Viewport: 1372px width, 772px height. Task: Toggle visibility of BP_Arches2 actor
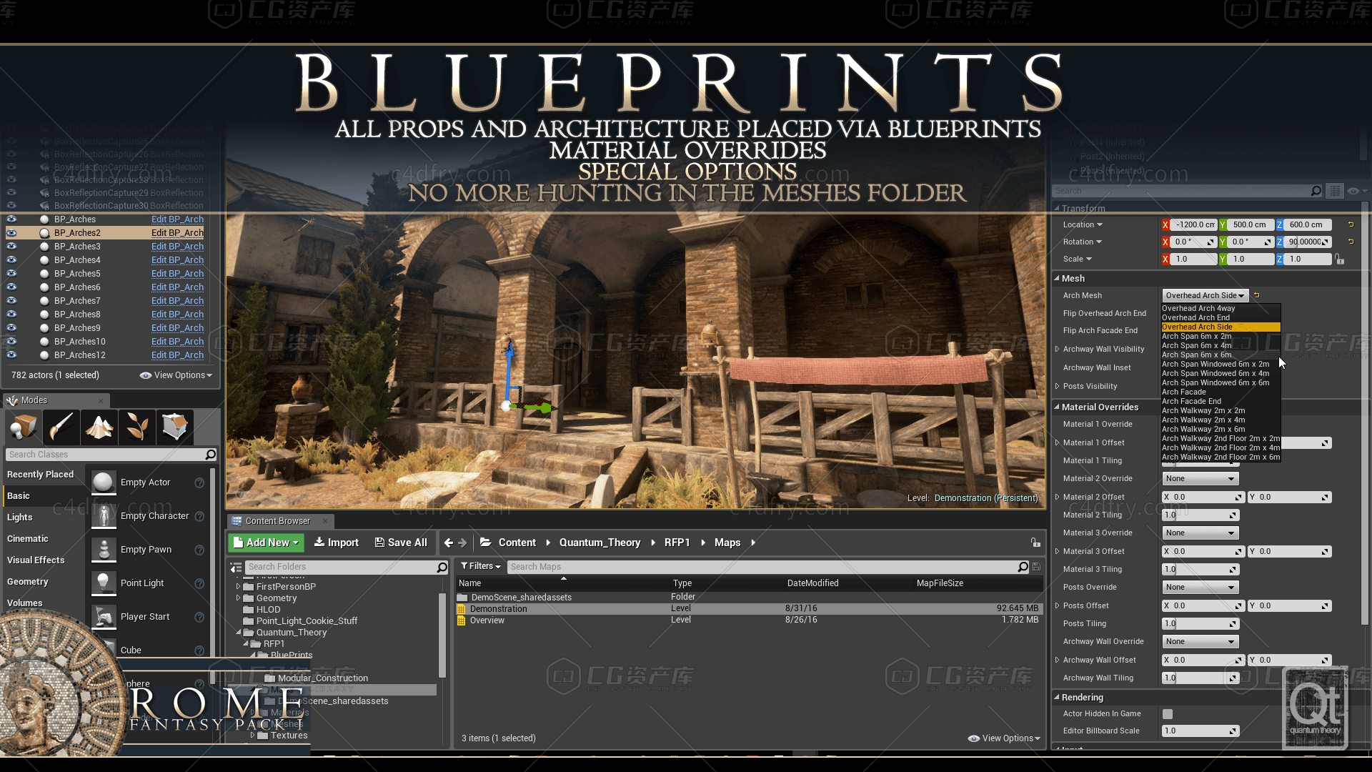(11, 233)
